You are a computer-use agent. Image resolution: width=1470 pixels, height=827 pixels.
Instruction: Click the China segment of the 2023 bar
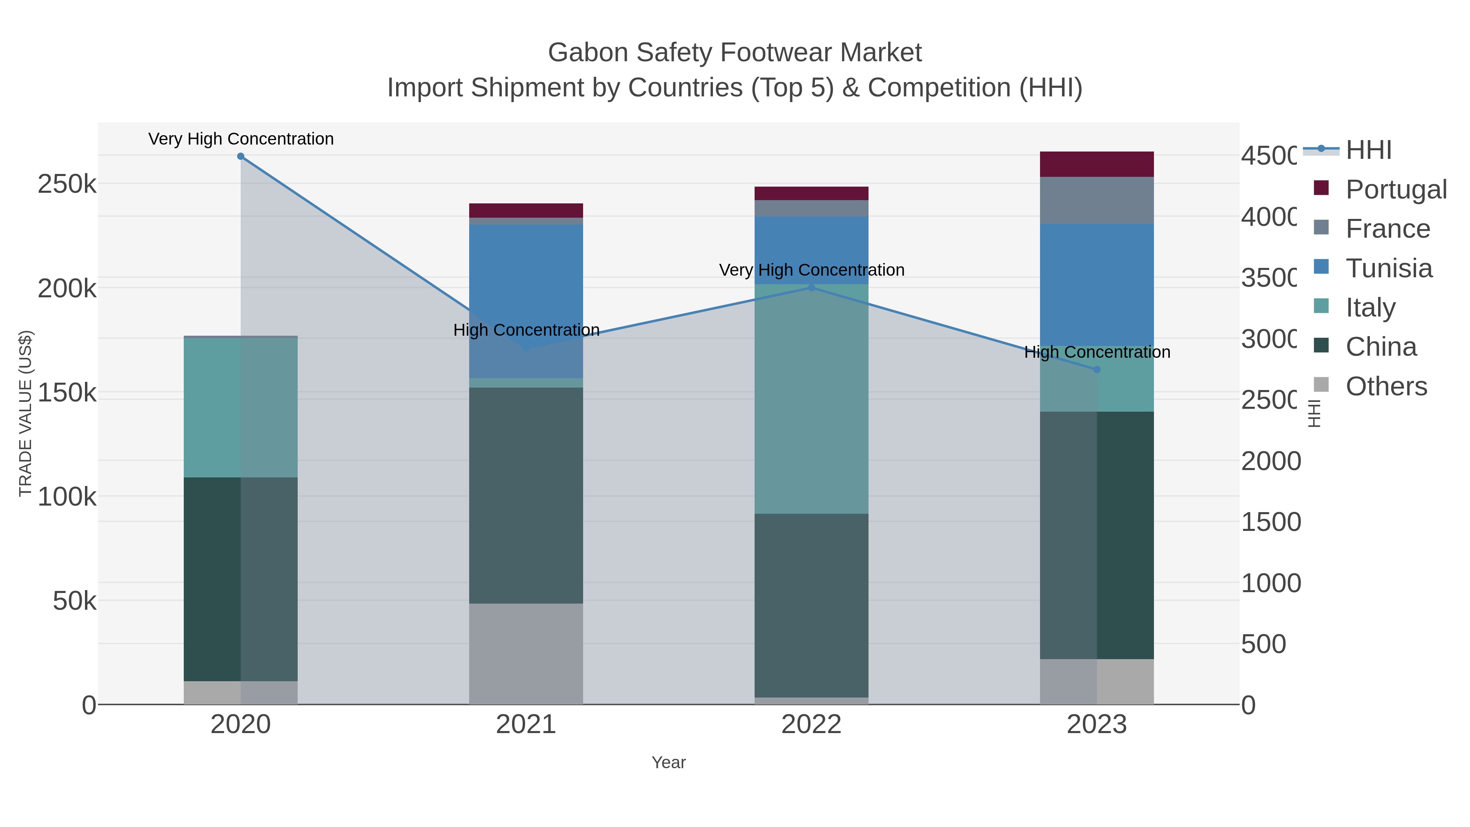click(x=1097, y=535)
